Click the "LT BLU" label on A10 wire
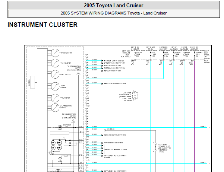 coord(94,77)
